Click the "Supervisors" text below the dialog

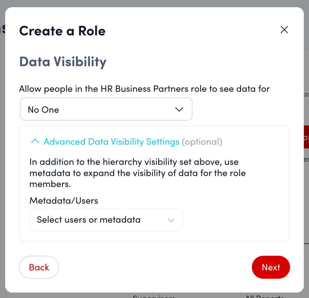(x=154, y=296)
